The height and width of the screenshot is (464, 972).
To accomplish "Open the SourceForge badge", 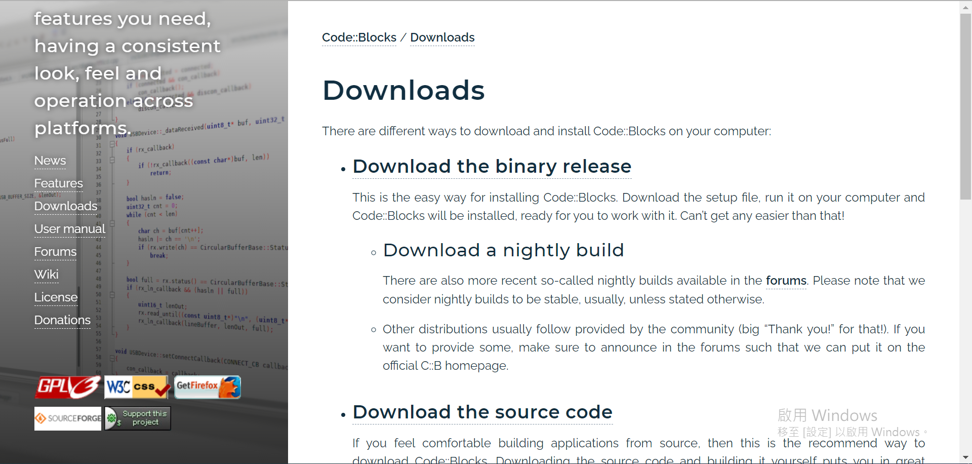I will pos(68,418).
